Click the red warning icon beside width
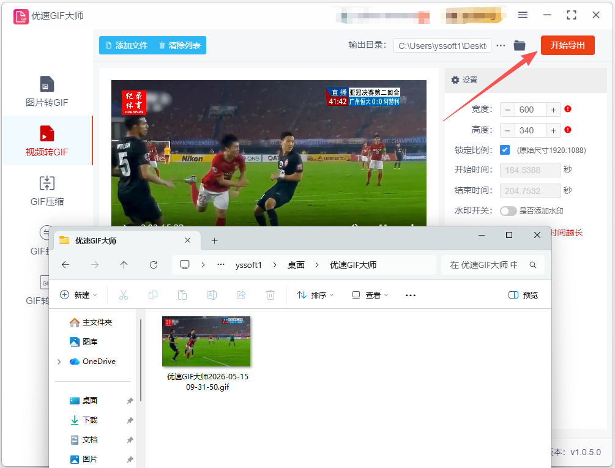Viewport: 615px width, 468px height. (x=567, y=109)
